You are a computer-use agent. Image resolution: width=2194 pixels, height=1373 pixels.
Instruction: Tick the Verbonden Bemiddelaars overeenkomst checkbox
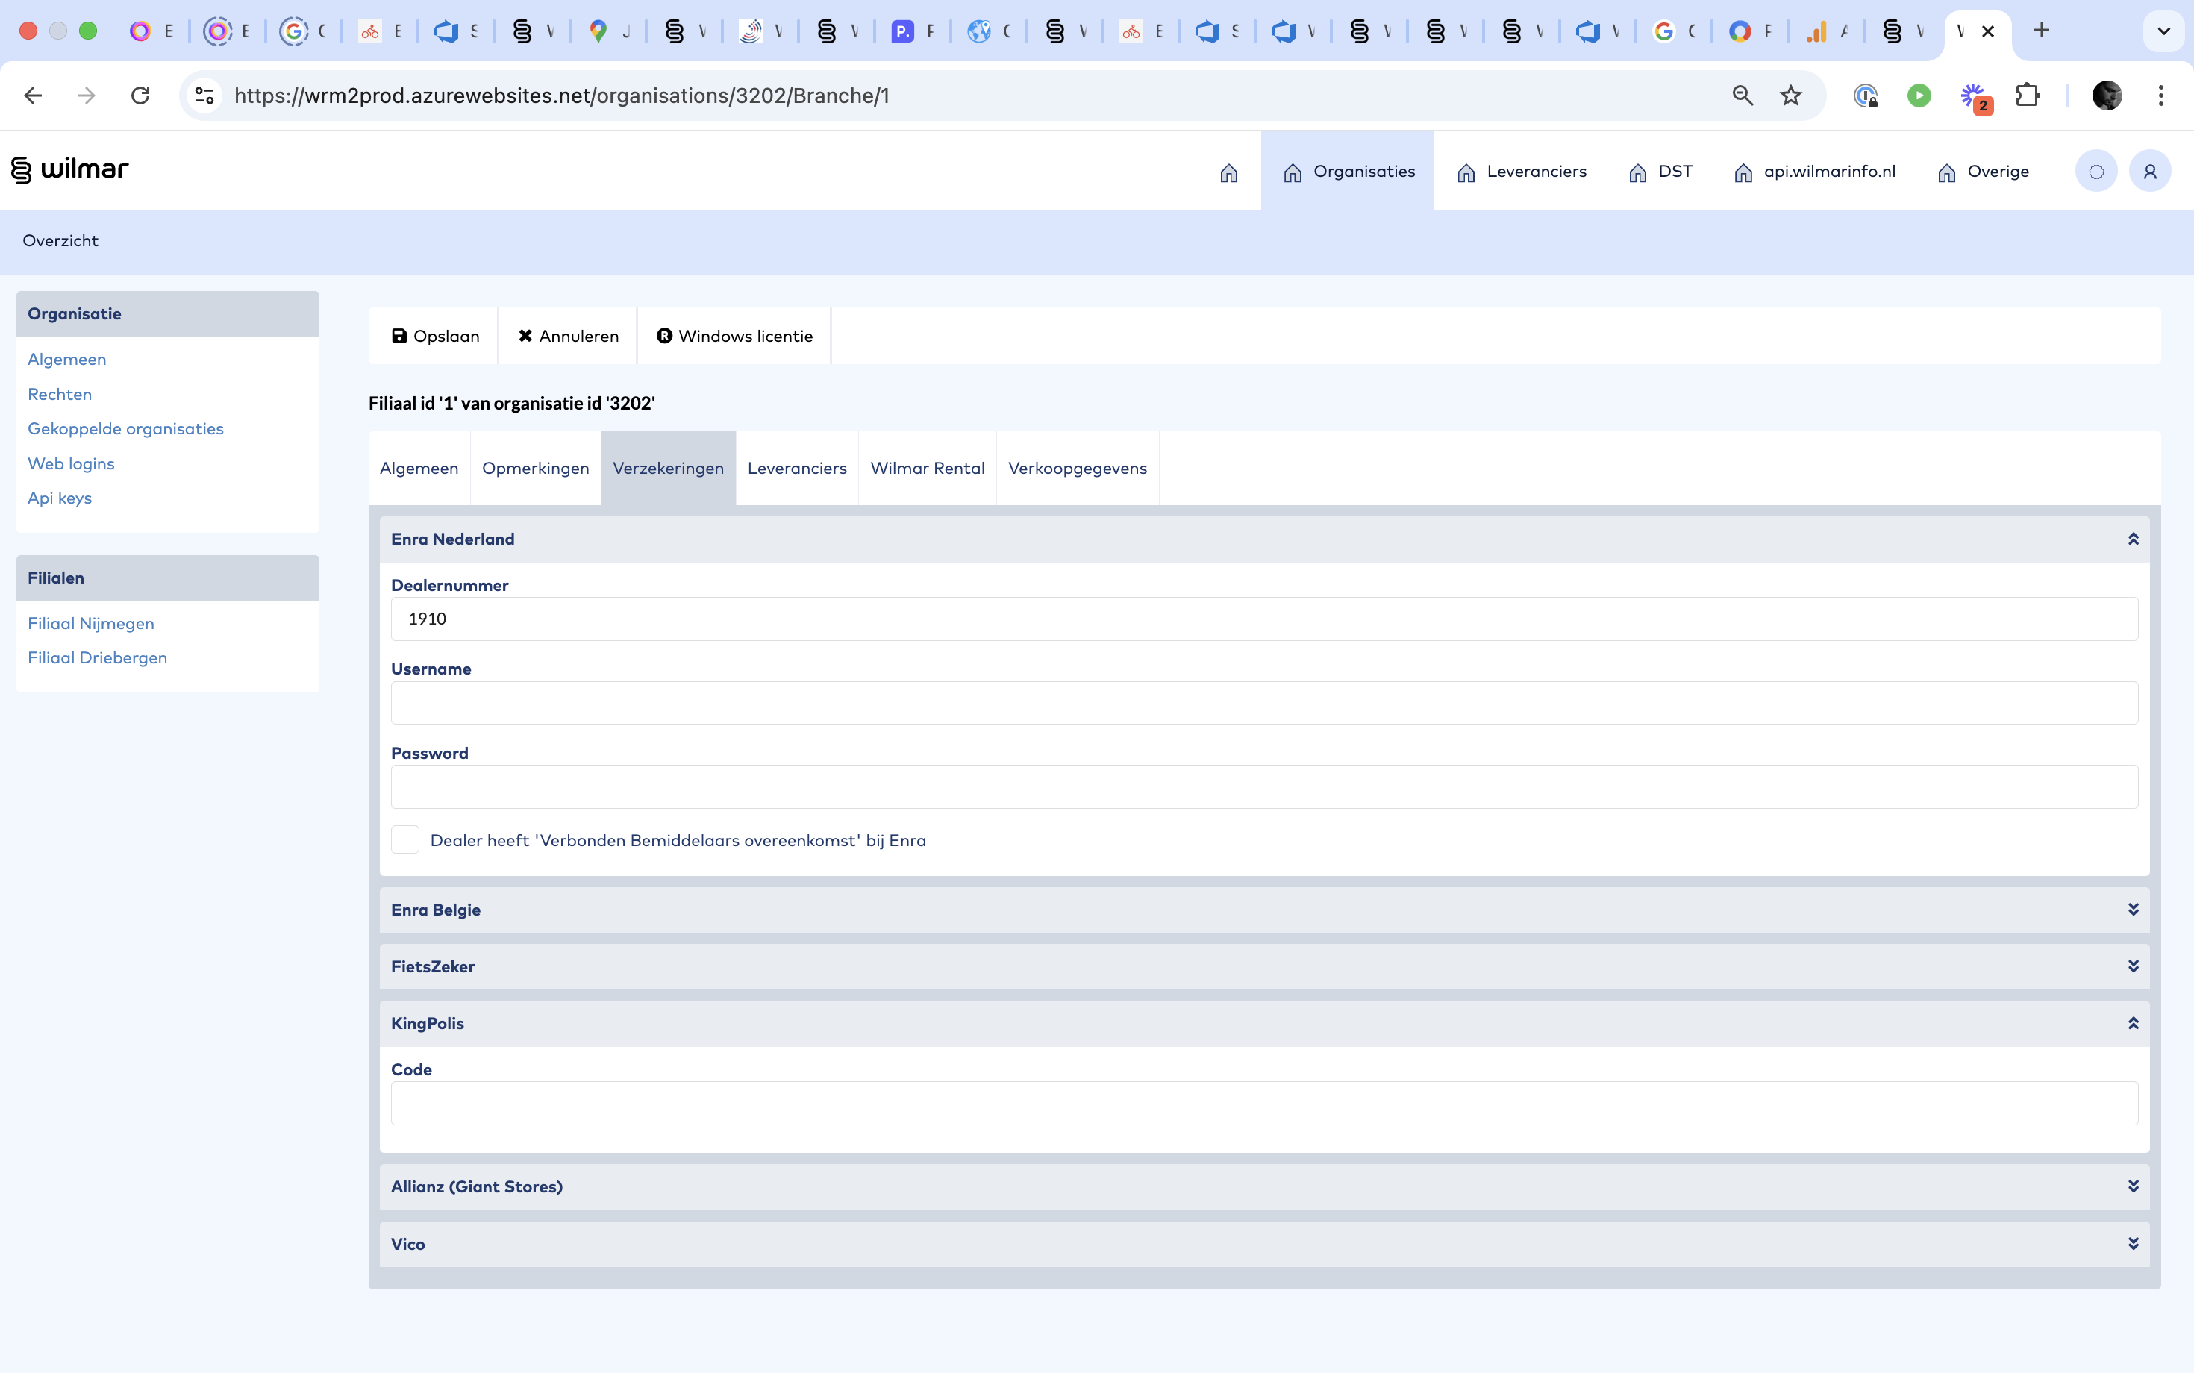405,840
